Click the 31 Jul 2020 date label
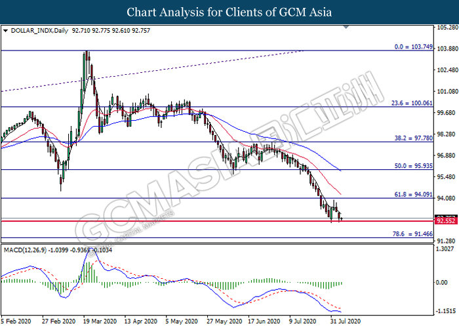This screenshot has height=328, width=459. coord(346,321)
